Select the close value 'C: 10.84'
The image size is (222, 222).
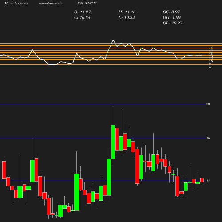pos(82,18)
